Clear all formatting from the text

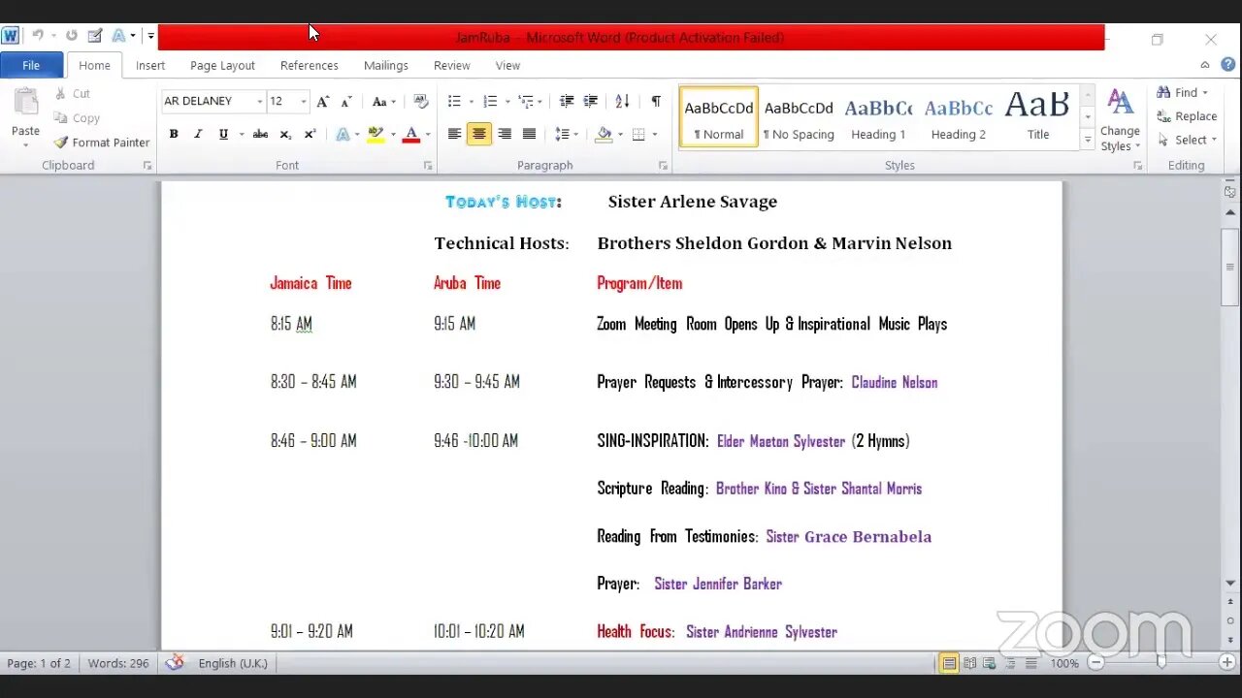420,101
